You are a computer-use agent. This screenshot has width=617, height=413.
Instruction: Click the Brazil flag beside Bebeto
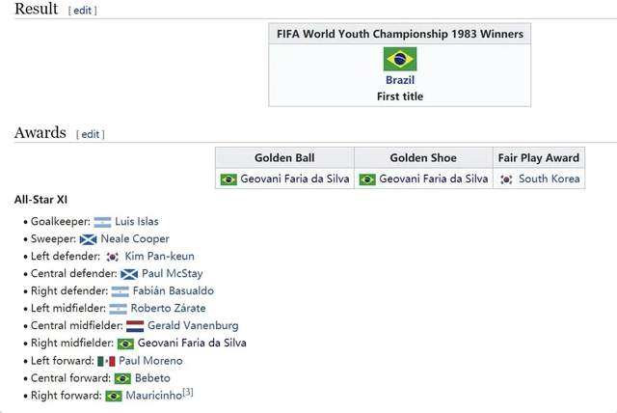[x=122, y=378]
